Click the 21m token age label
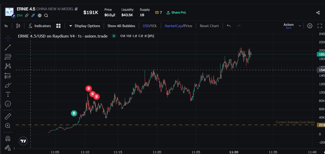The image size is (325, 154). pos(20,16)
